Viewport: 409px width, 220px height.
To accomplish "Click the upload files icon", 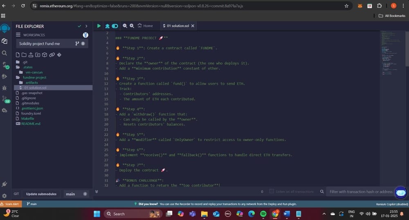I will (x=31, y=55).
